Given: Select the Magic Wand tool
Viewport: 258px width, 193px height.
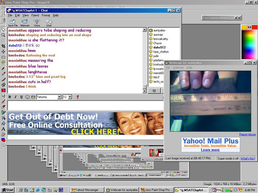Looking at the screenshot, I should [x=3, y=68].
